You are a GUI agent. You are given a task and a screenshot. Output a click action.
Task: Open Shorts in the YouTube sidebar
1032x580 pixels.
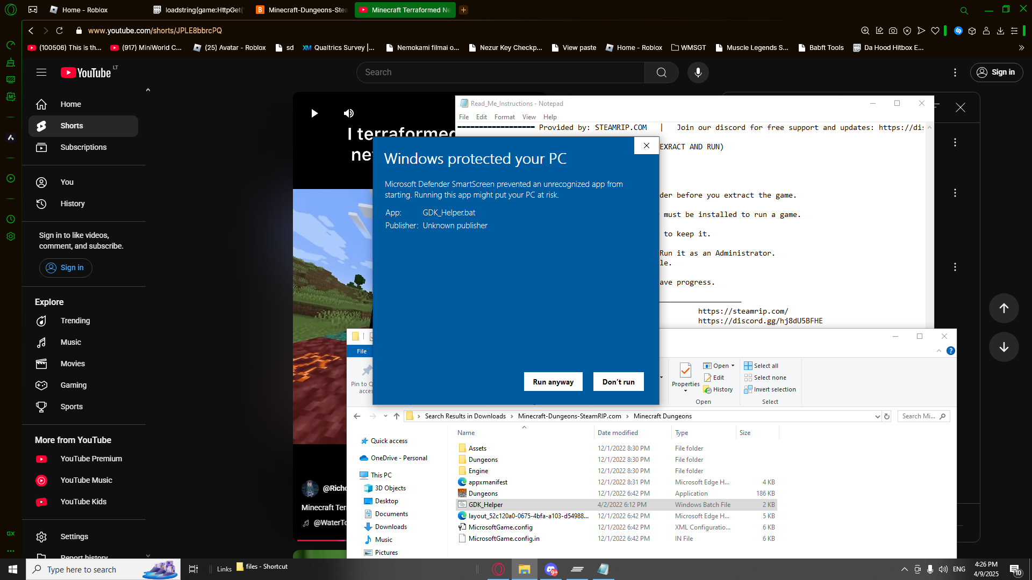pyautogui.click(x=83, y=126)
